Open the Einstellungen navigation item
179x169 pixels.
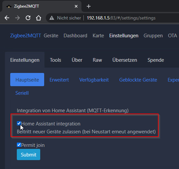tap(124, 36)
